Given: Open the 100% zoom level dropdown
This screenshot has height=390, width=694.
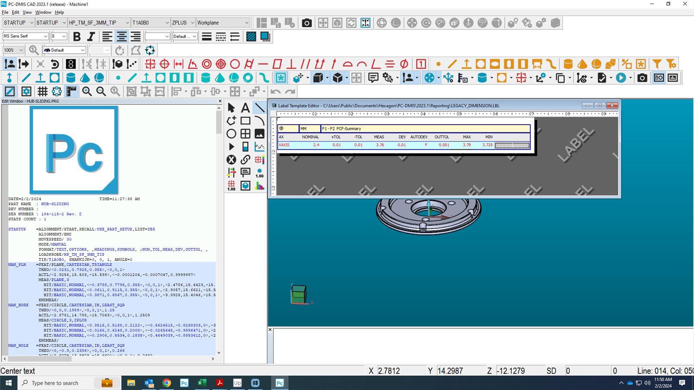Looking at the screenshot, I should tap(13, 50).
